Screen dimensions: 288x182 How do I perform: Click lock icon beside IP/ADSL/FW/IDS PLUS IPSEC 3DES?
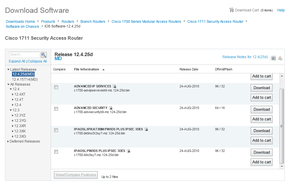coord(129,151)
